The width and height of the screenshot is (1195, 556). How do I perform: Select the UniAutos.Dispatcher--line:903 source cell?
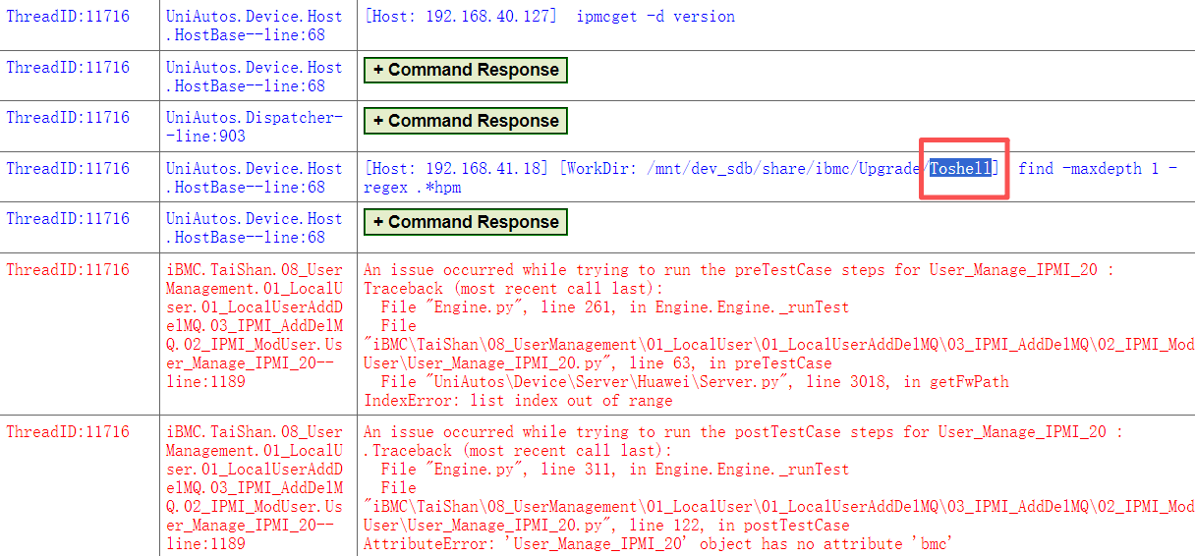(255, 127)
